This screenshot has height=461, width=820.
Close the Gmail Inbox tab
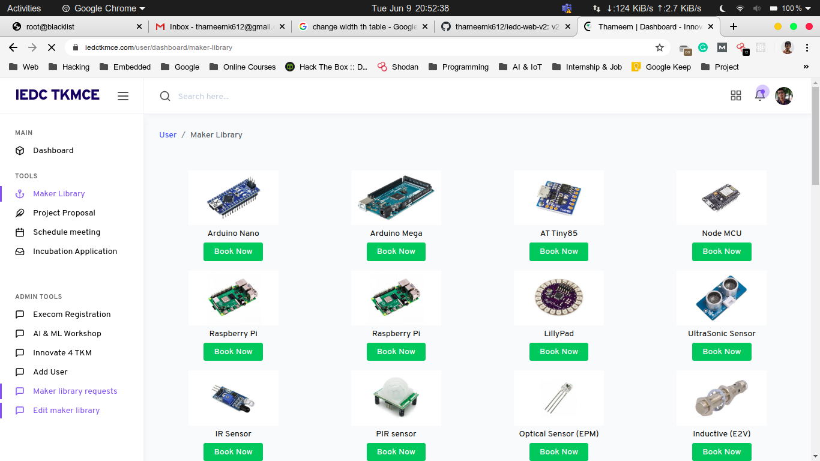pos(282,26)
